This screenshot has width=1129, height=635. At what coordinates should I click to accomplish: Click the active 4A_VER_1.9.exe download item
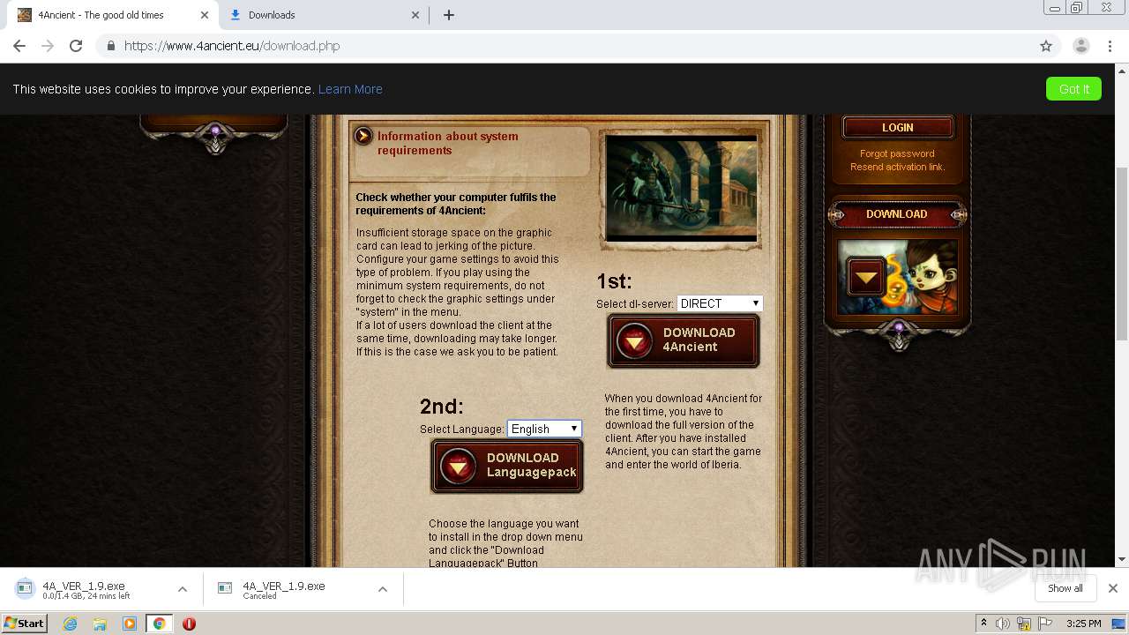coord(101,589)
